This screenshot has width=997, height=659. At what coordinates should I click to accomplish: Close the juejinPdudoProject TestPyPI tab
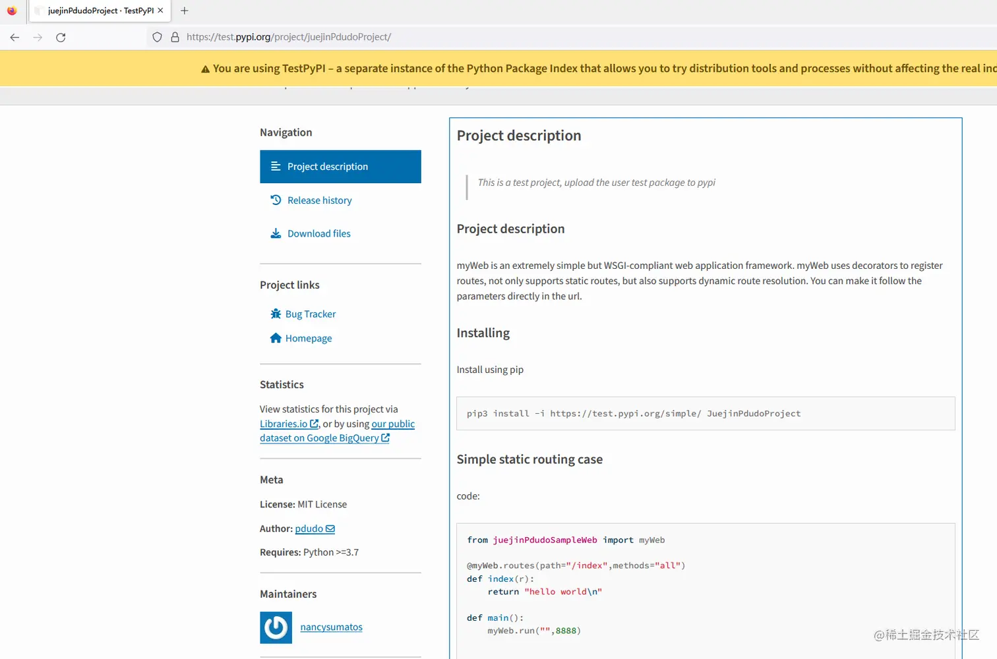160,11
